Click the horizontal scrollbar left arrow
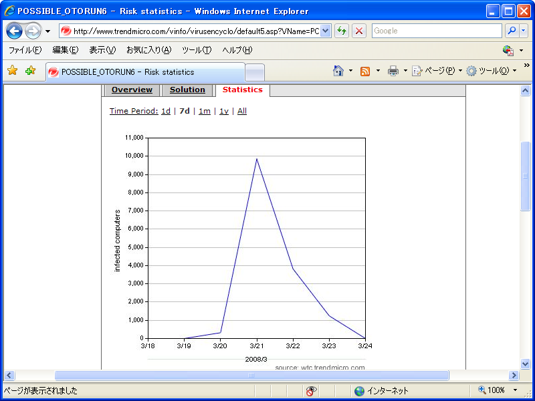 [x=9, y=376]
